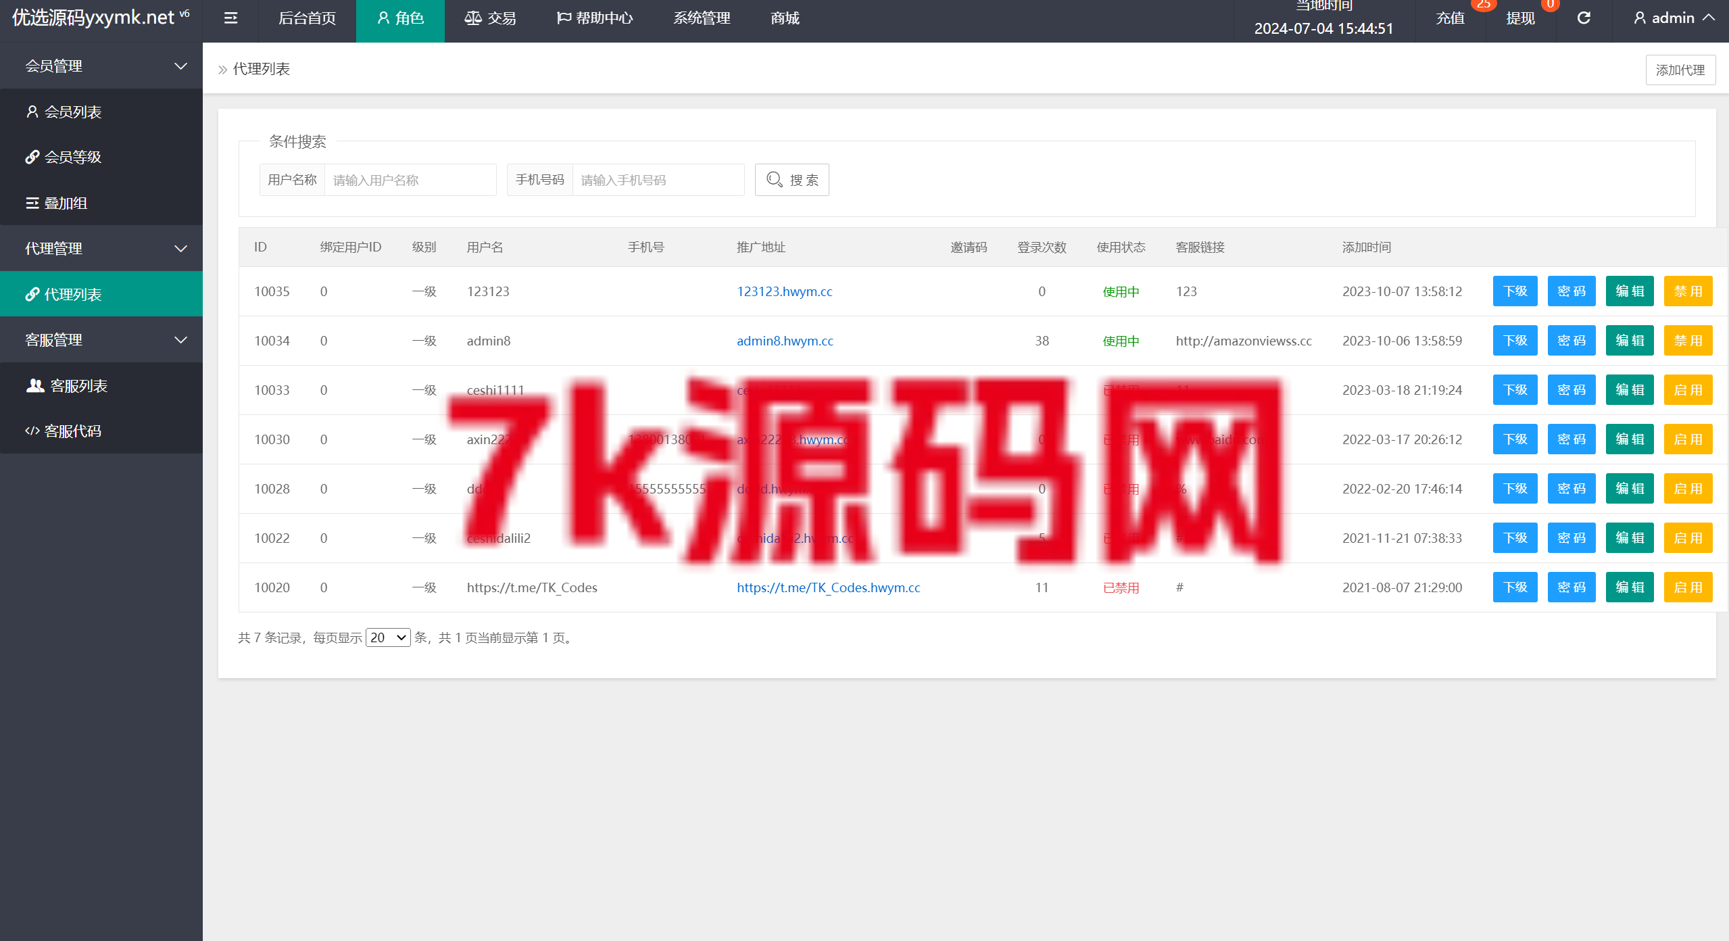Go to 后台首页 tab
Screen dimensions: 1729x941
pyautogui.click(x=308, y=18)
